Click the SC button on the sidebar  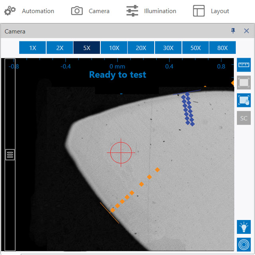pos(243,118)
